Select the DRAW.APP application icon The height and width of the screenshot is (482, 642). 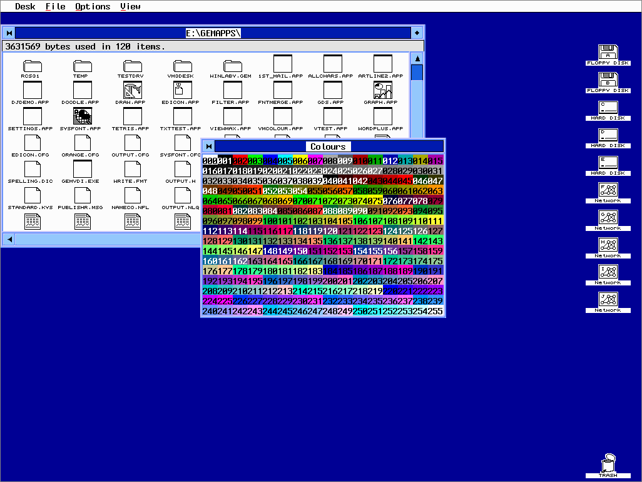pyautogui.click(x=132, y=90)
